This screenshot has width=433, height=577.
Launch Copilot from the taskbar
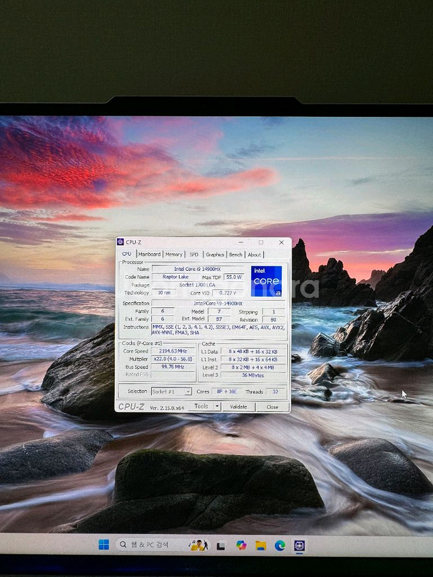point(241,545)
